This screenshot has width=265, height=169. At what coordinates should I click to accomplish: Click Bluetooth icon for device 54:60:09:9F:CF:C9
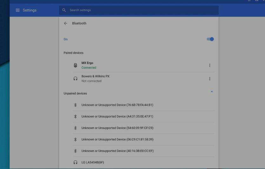coord(76,128)
